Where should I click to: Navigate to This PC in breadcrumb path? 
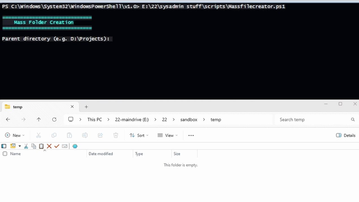[95, 120]
